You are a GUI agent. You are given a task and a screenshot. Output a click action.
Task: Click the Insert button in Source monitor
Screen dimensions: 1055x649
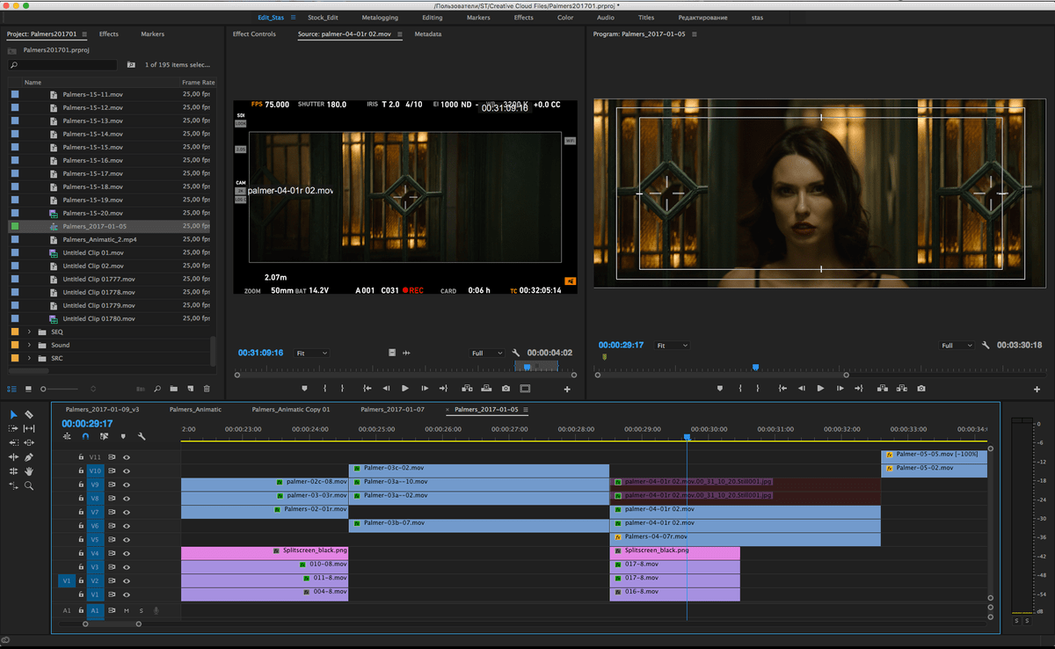[x=465, y=388]
